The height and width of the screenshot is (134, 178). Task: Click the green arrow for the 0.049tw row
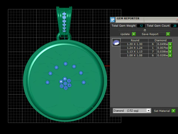coord(170,44)
